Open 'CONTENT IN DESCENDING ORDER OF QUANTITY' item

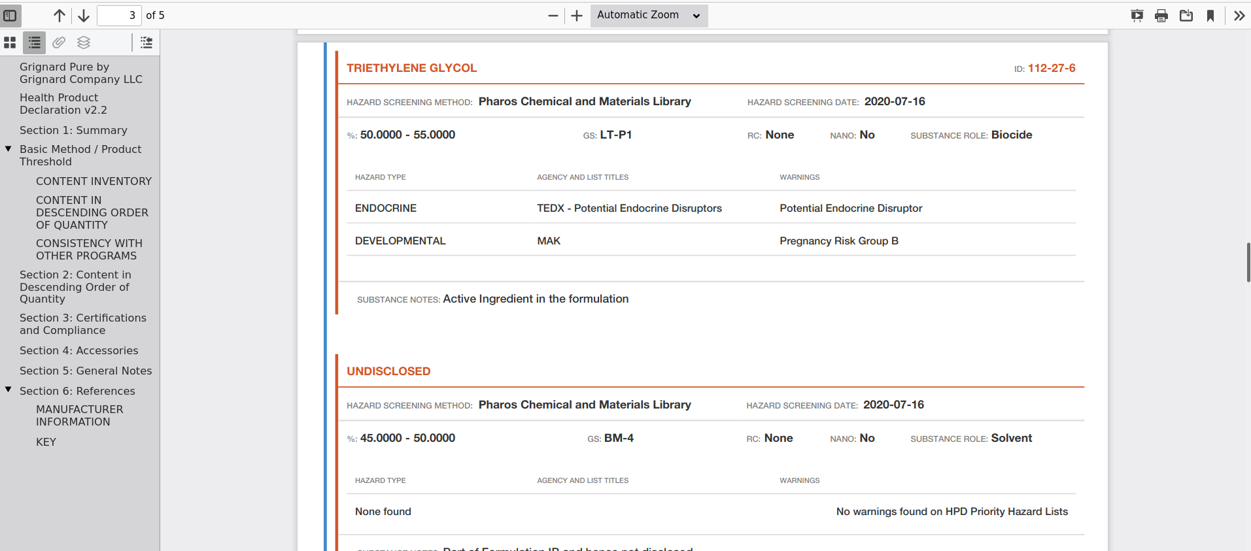click(x=92, y=212)
